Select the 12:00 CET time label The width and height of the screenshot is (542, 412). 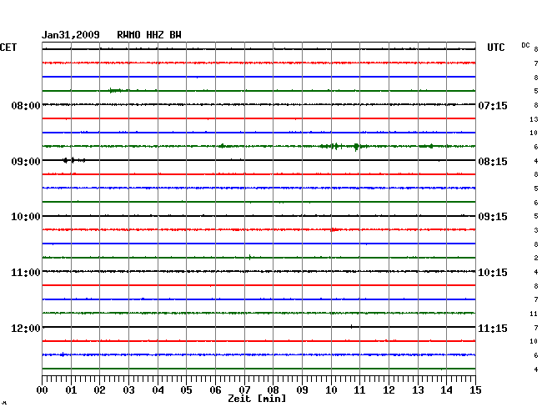(26, 328)
